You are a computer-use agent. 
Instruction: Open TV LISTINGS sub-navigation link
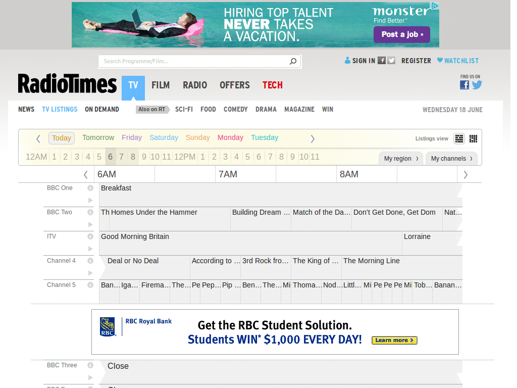pyautogui.click(x=60, y=109)
